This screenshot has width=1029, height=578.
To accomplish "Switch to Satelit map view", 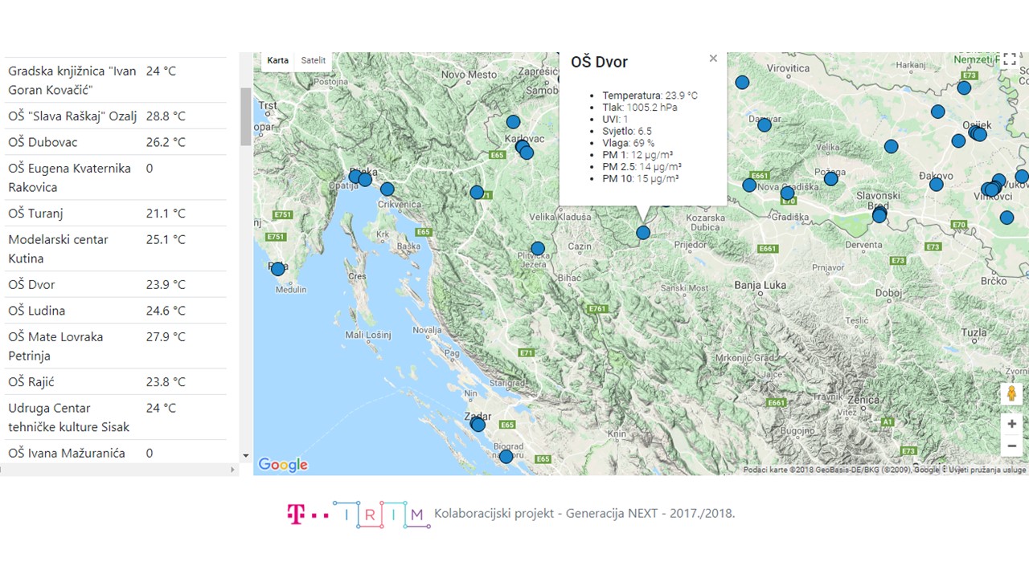I will coord(314,61).
